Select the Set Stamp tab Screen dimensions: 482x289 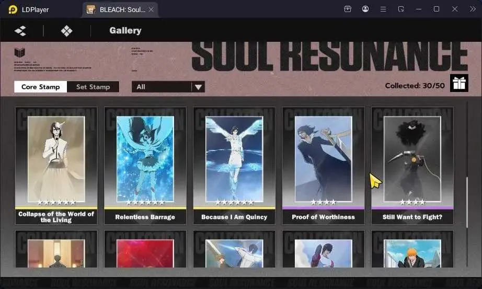(93, 87)
